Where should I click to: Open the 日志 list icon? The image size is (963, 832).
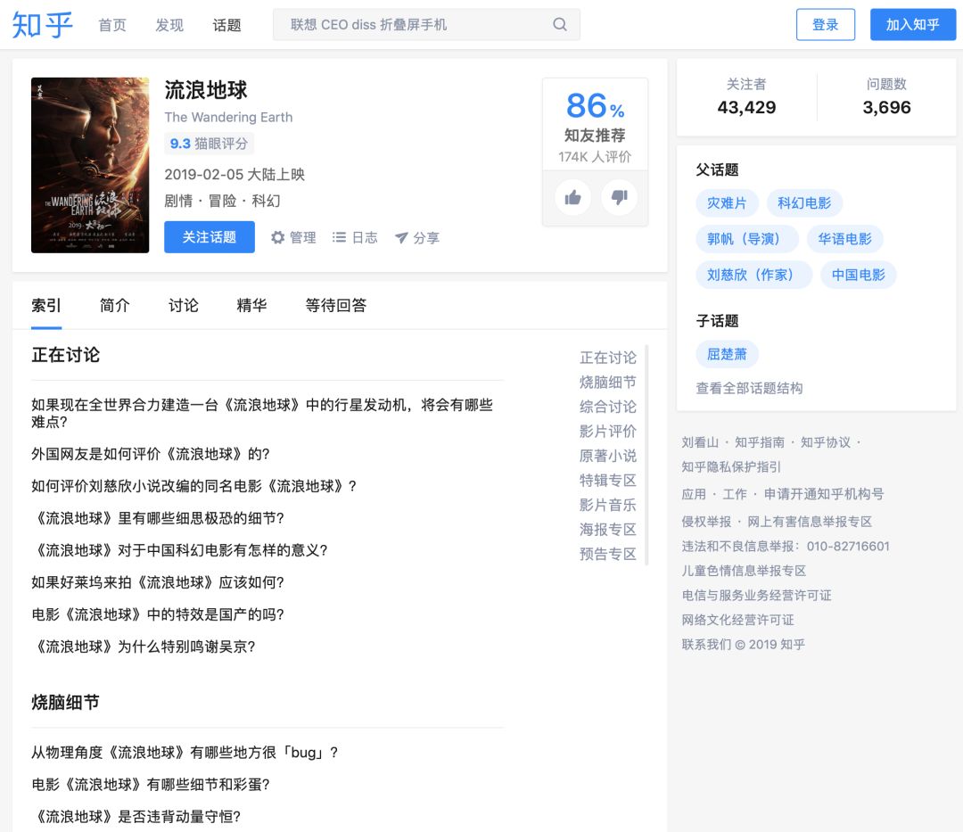tap(339, 237)
